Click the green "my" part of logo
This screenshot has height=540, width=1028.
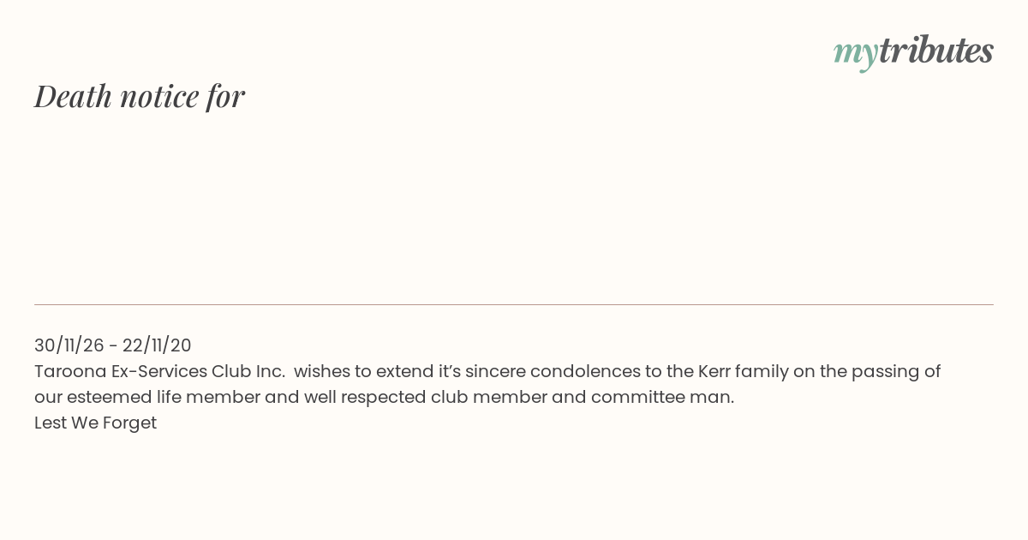click(x=855, y=55)
